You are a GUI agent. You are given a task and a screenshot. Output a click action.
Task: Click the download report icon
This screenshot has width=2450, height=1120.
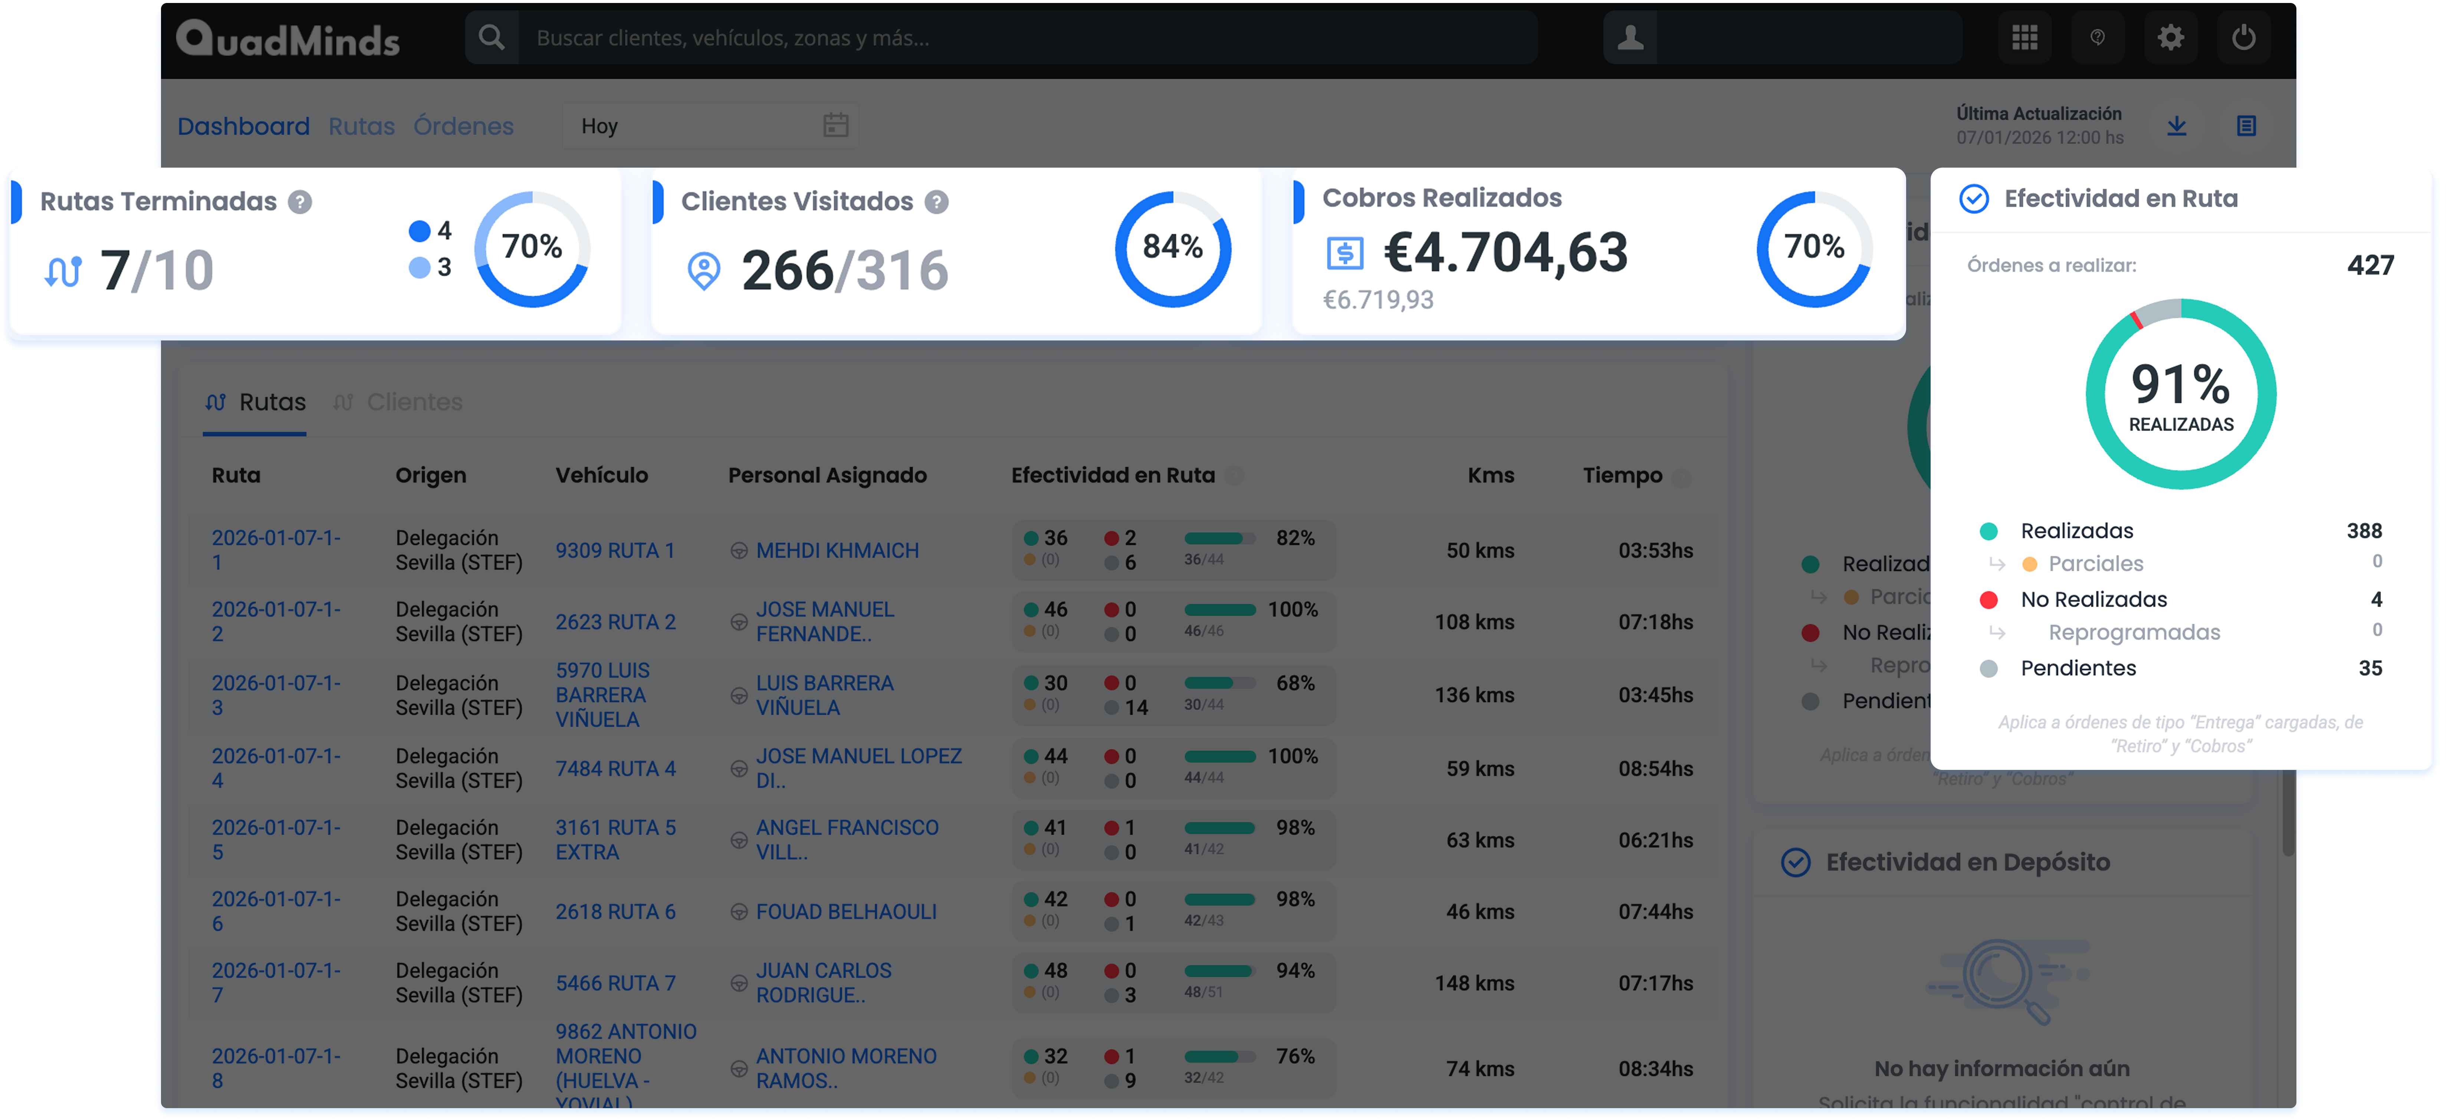pyautogui.click(x=2176, y=125)
